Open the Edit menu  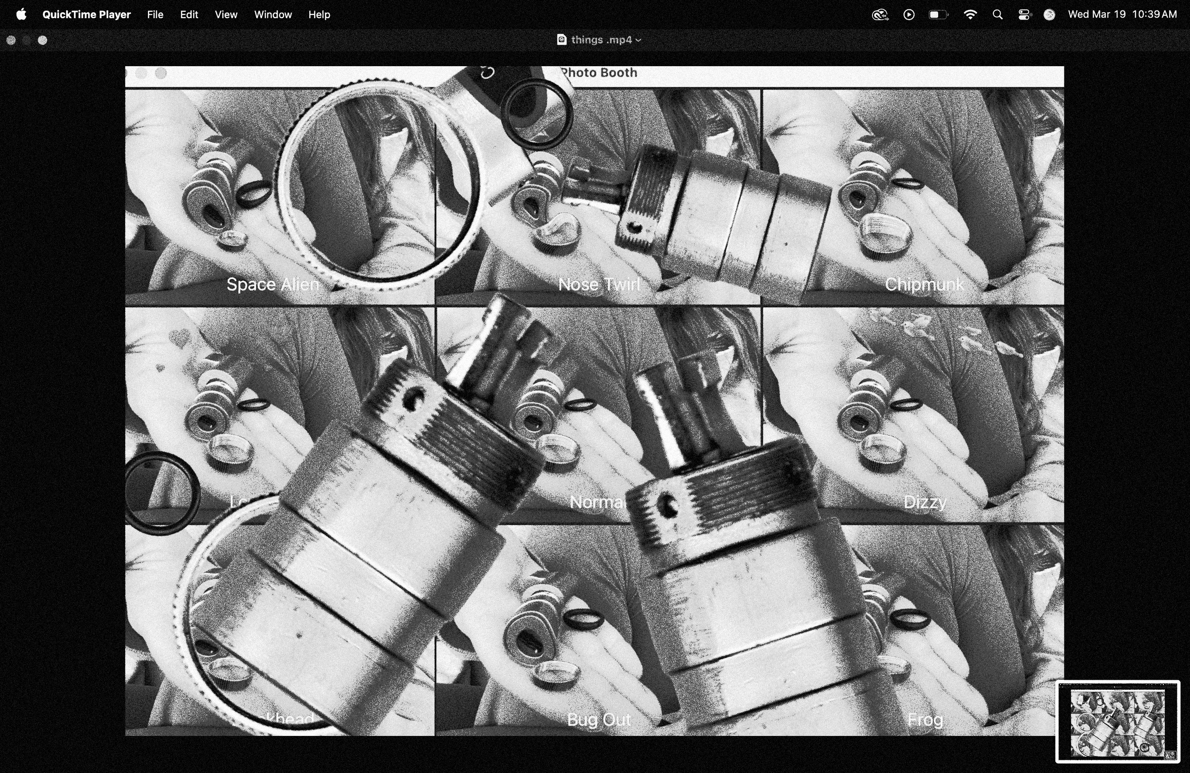pyautogui.click(x=189, y=14)
